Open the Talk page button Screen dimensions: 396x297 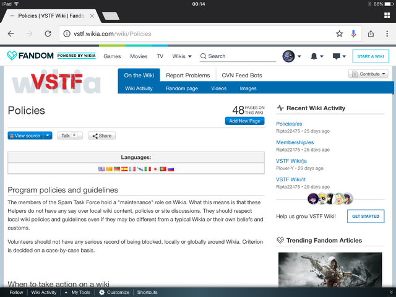click(70, 136)
